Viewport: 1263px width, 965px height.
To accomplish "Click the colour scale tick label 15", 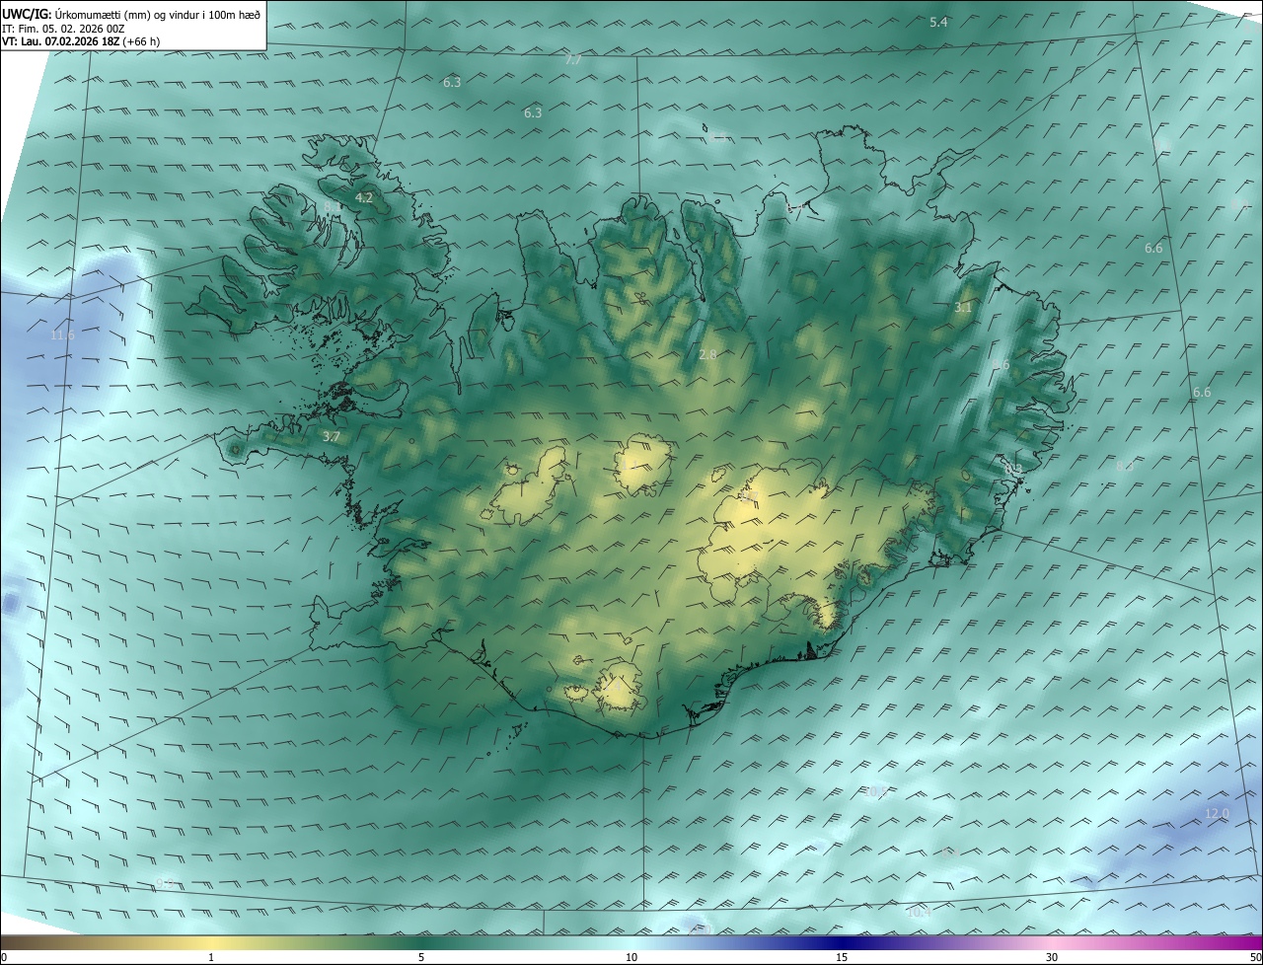I will click(x=842, y=958).
